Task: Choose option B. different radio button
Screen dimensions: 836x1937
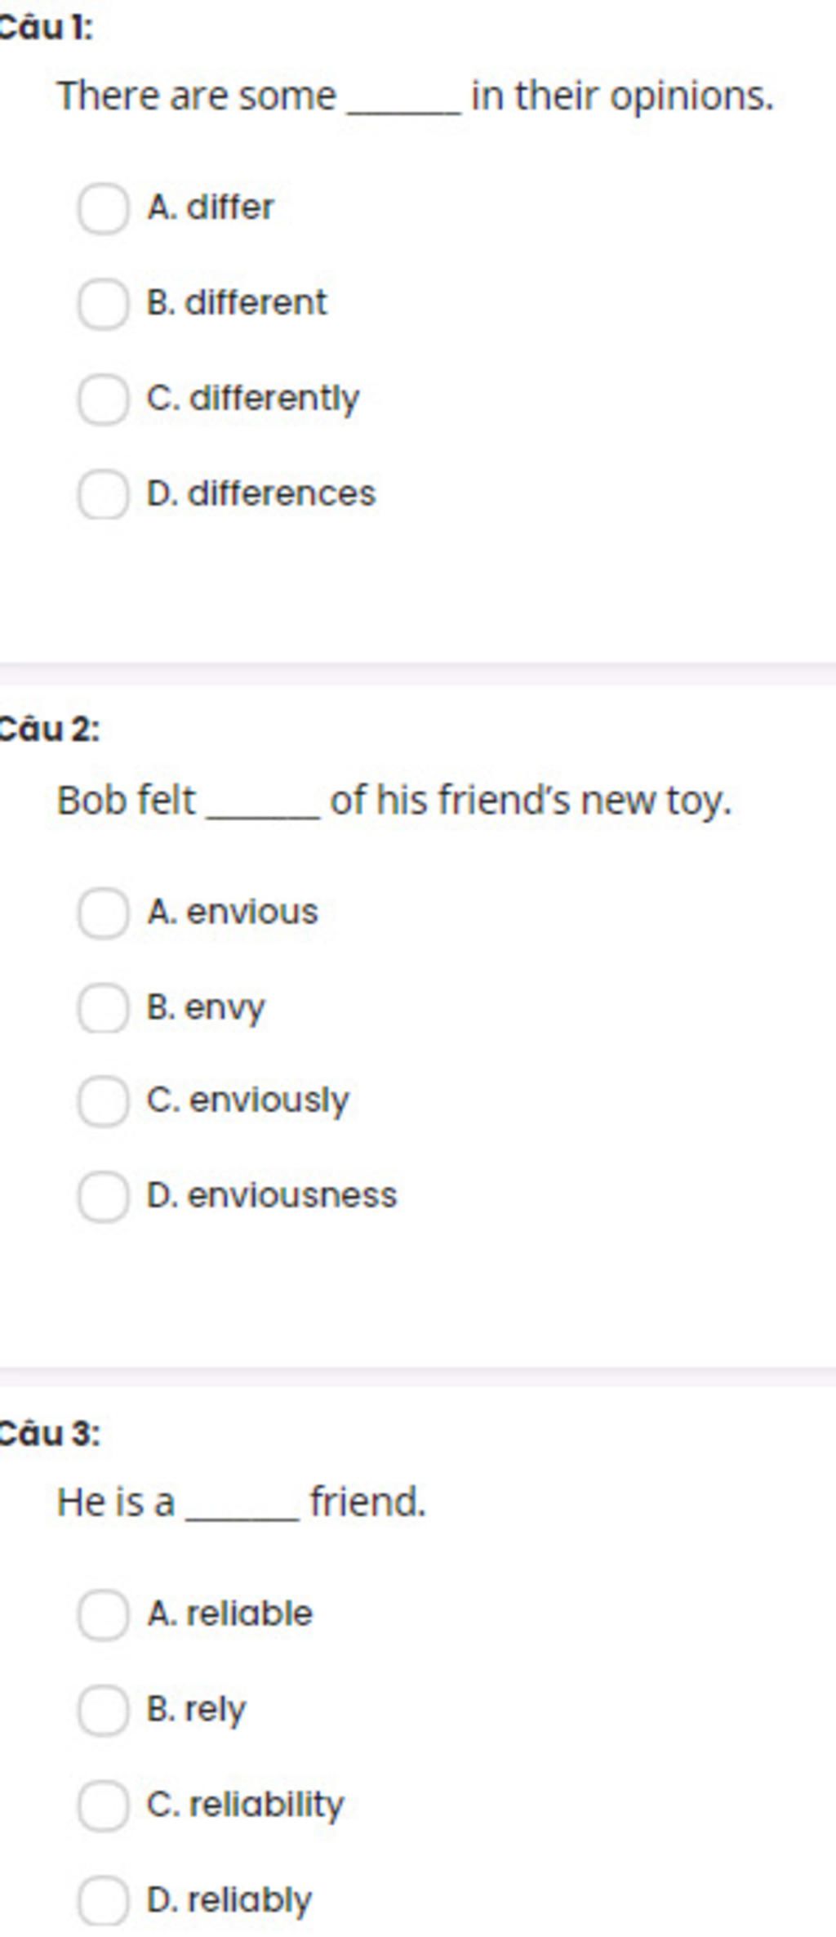Action: 103,304
